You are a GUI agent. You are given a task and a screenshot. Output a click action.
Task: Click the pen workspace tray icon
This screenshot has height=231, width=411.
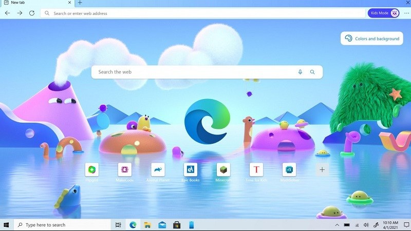coord(376,225)
